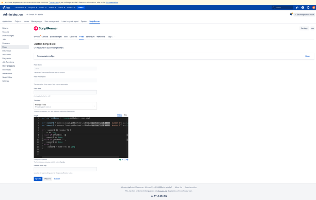Toggle fullscreen script editor icon
The height and width of the screenshot is (200, 316).
pos(125,160)
